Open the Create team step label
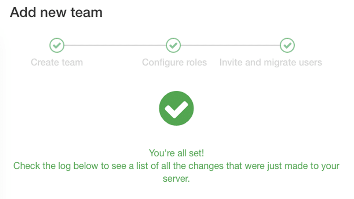This screenshot has height=199, width=354. pos(57,63)
